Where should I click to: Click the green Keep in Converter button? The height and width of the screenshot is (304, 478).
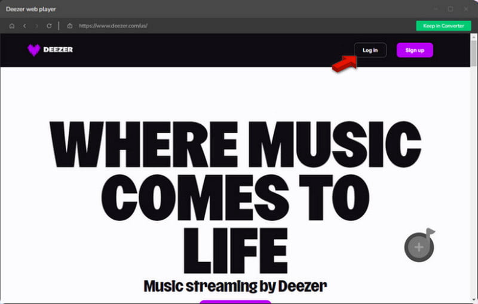(443, 26)
